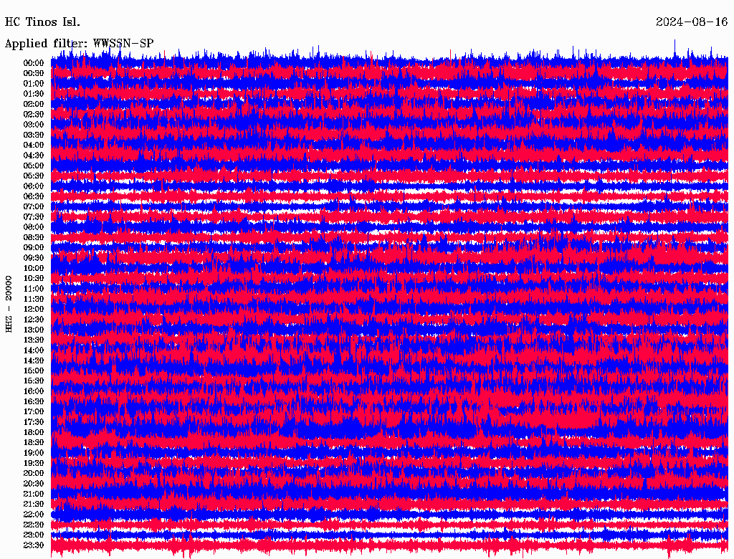Click the 'Applied filter: WWSSN-SP' text
Screen dimensions: 734x559
79,44
